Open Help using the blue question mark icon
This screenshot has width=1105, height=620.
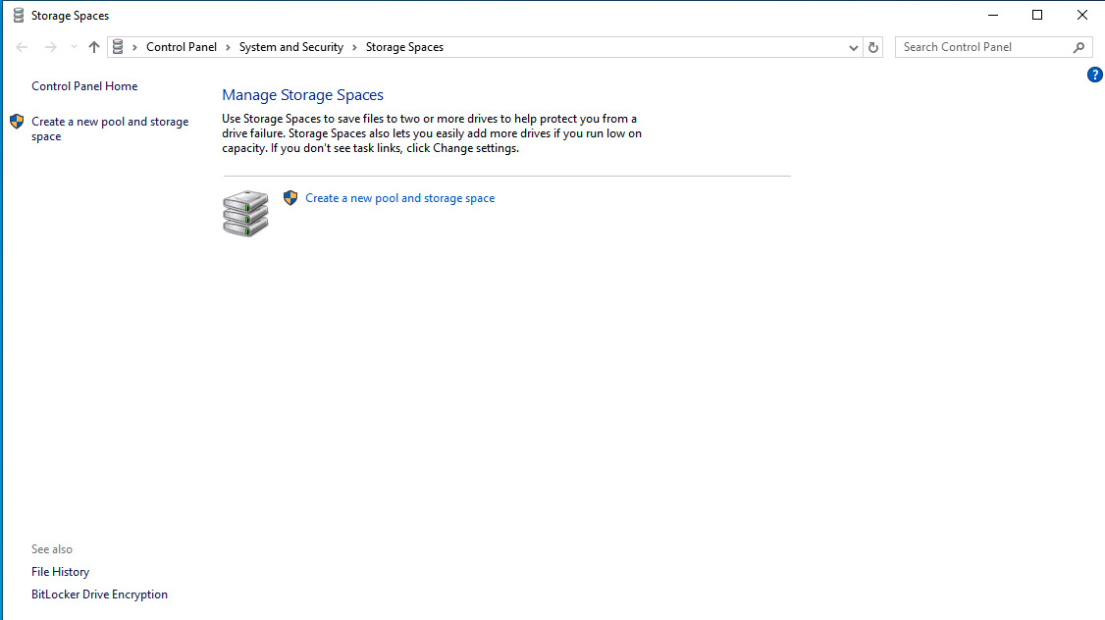point(1094,74)
